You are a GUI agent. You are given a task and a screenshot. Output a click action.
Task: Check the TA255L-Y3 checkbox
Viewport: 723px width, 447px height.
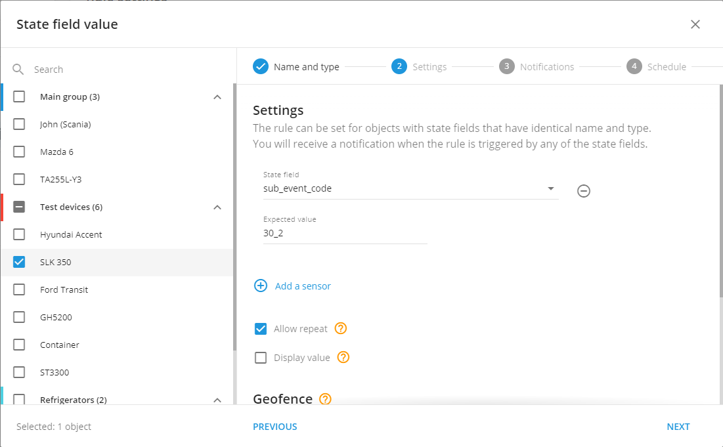pos(19,179)
